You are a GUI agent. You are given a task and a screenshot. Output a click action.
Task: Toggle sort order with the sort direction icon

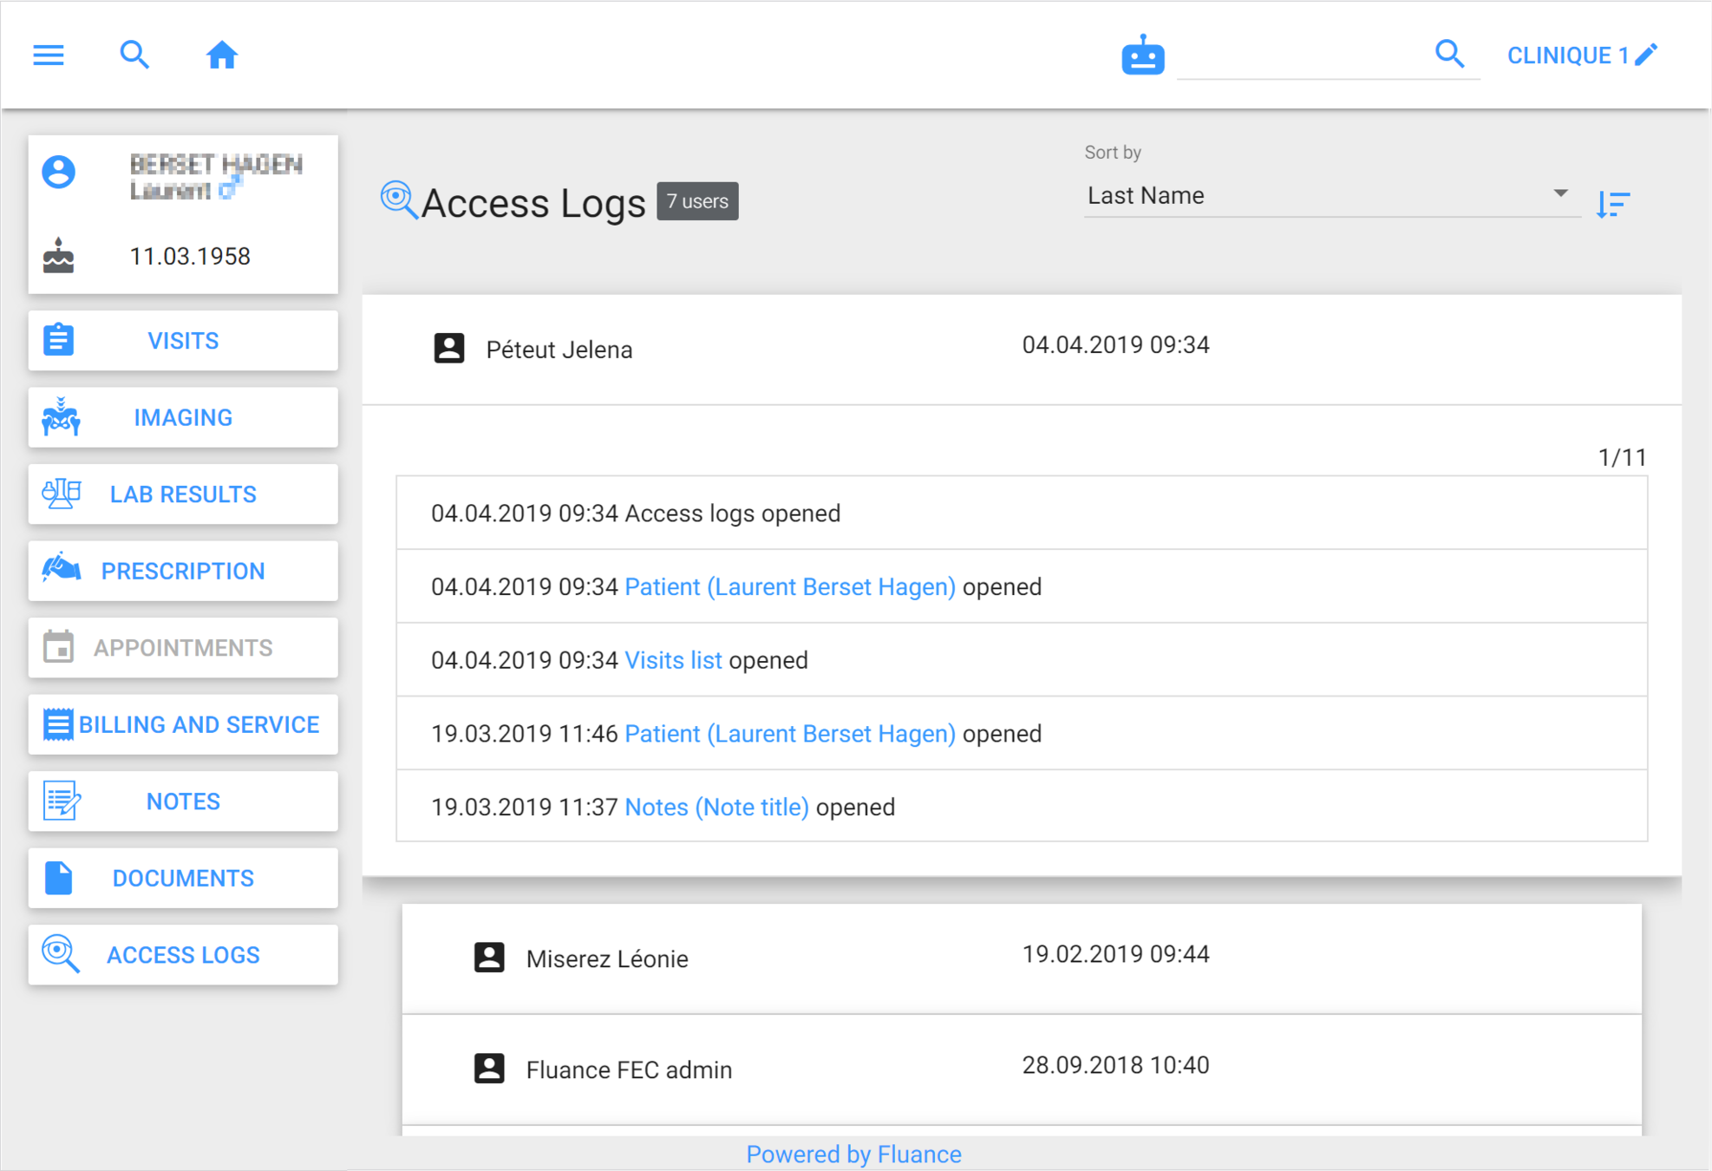point(1613,204)
